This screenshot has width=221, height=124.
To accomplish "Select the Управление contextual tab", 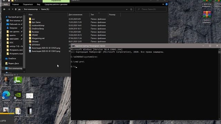I will 56,1.
